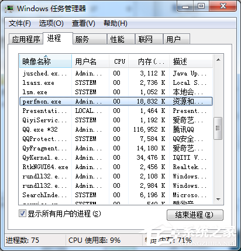Close the Task Manager window
This screenshot has height=251, width=241.
223,6
